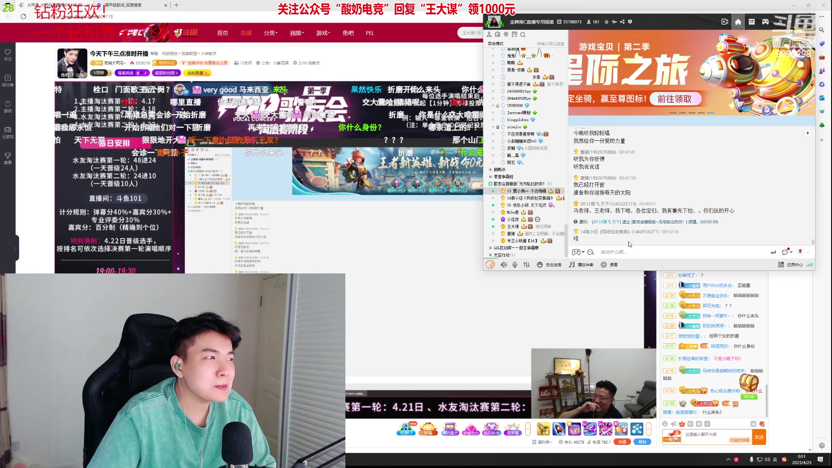Viewport: 832px width, 468px height.
Task: Click the 关注 follow sidebar icon
Action: [x=8, y=55]
